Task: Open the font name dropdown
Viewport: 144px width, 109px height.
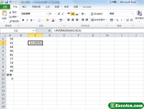Action: (47, 14)
